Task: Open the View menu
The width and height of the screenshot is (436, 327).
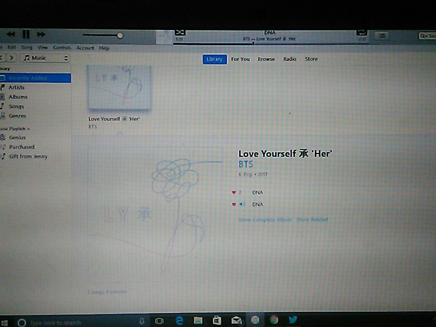Action: tap(43, 48)
